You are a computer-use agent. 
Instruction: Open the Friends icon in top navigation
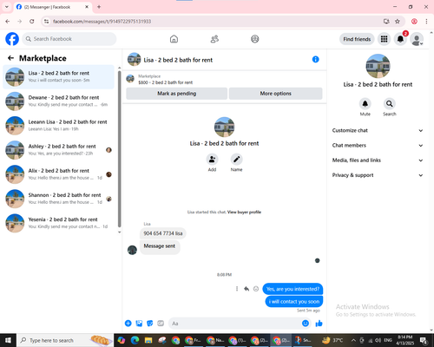pyautogui.click(x=214, y=39)
